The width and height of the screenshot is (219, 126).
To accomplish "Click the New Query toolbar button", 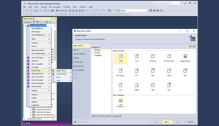I will [62, 11].
